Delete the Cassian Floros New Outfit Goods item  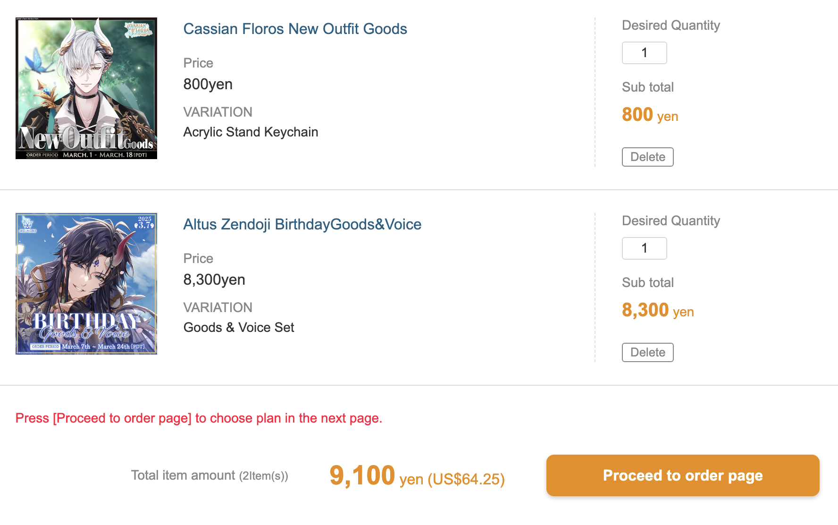[647, 157]
